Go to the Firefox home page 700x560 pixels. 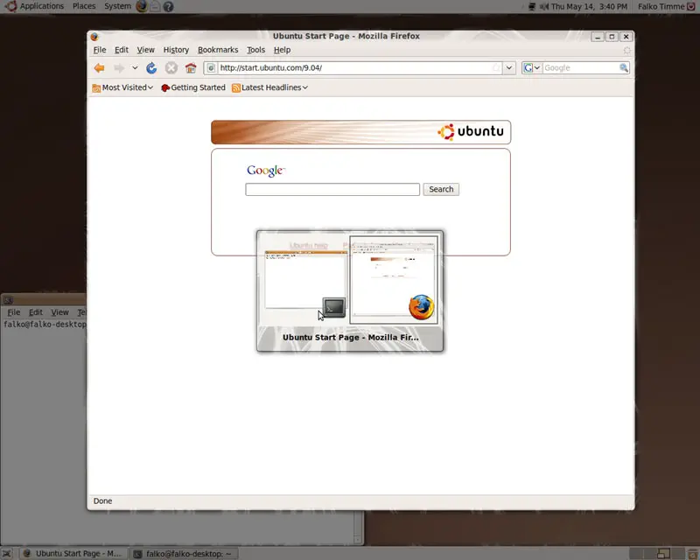(x=191, y=68)
